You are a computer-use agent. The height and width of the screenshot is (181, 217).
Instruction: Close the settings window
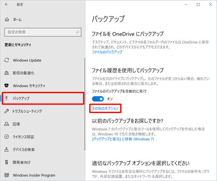pos(210,4)
